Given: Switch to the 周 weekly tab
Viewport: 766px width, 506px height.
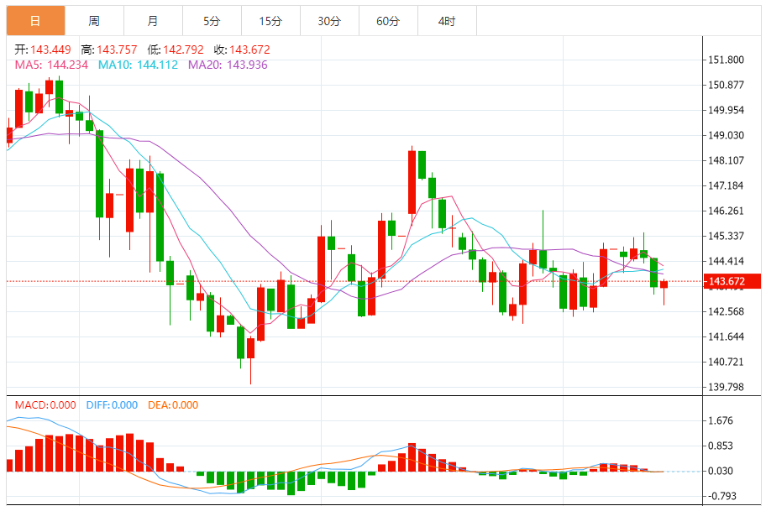Looking at the screenshot, I should coord(94,21).
